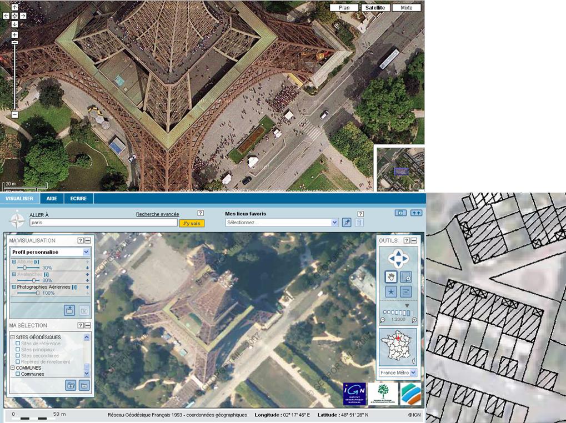The height and width of the screenshot is (423, 566).
Task: Collapse the Ma Sélection panel
Action: [x=87, y=325]
